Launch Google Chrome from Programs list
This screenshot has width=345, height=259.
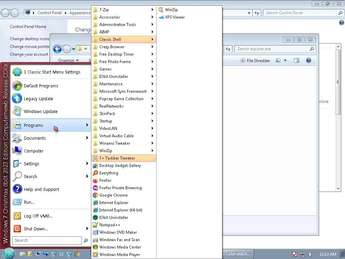click(x=124, y=195)
